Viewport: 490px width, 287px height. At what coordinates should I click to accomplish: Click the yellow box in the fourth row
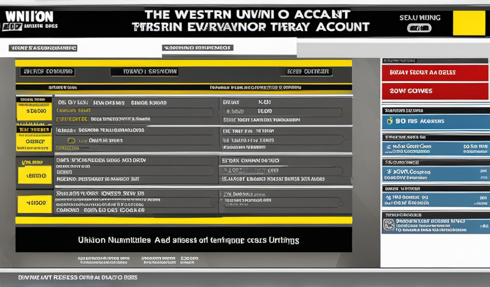tap(34, 203)
